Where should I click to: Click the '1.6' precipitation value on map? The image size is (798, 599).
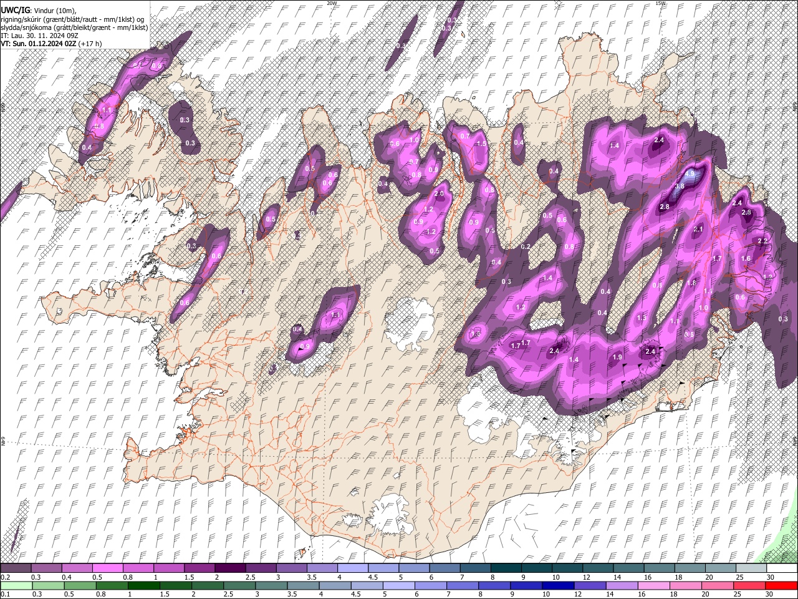[x=746, y=259]
